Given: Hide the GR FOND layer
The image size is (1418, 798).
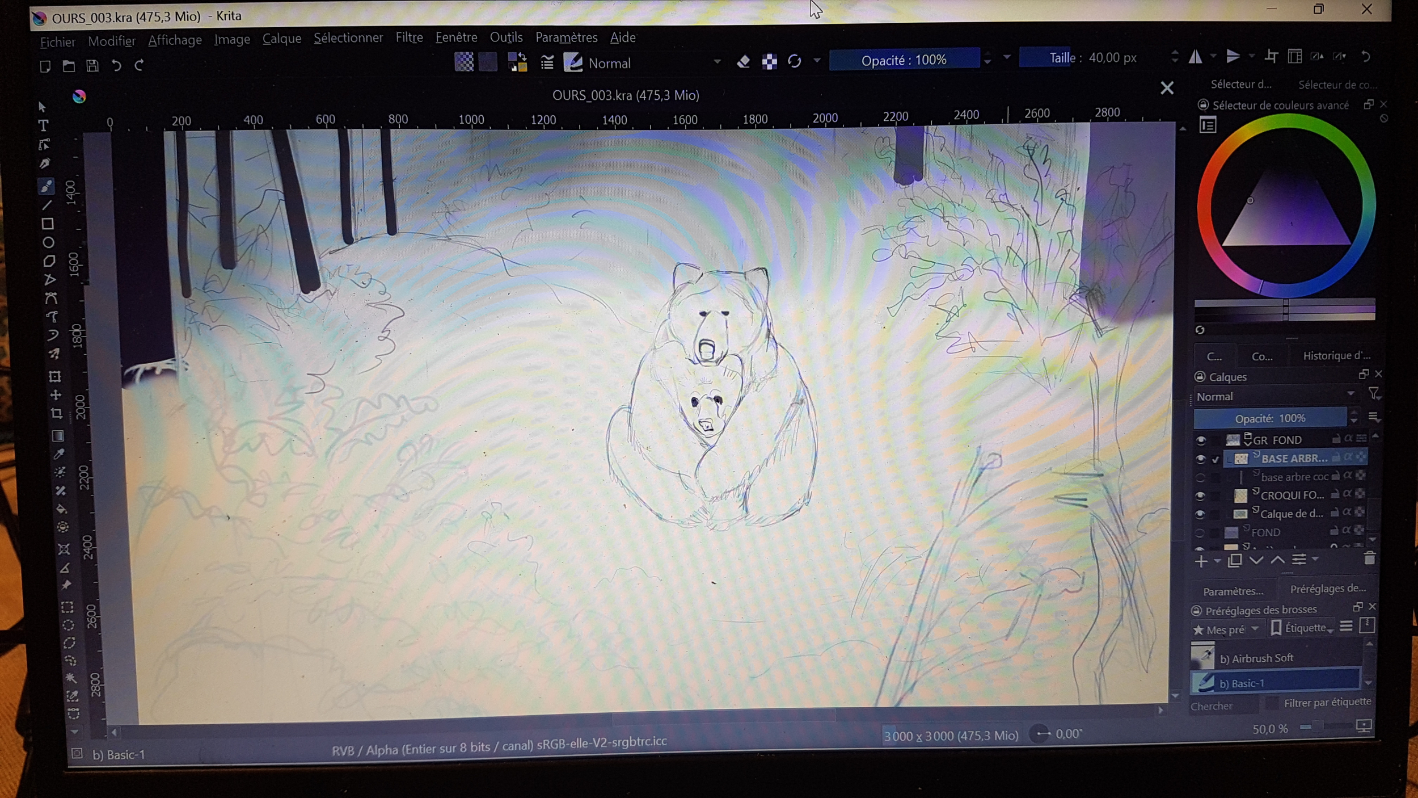Looking at the screenshot, I should (1201, 440).
